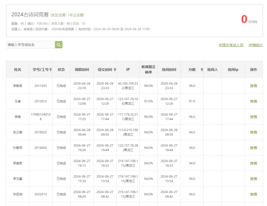Image resolution: width=267 pixels, height=206 pixels.
Task: Open 发放设置 link in title
Action: click(58, 15)
